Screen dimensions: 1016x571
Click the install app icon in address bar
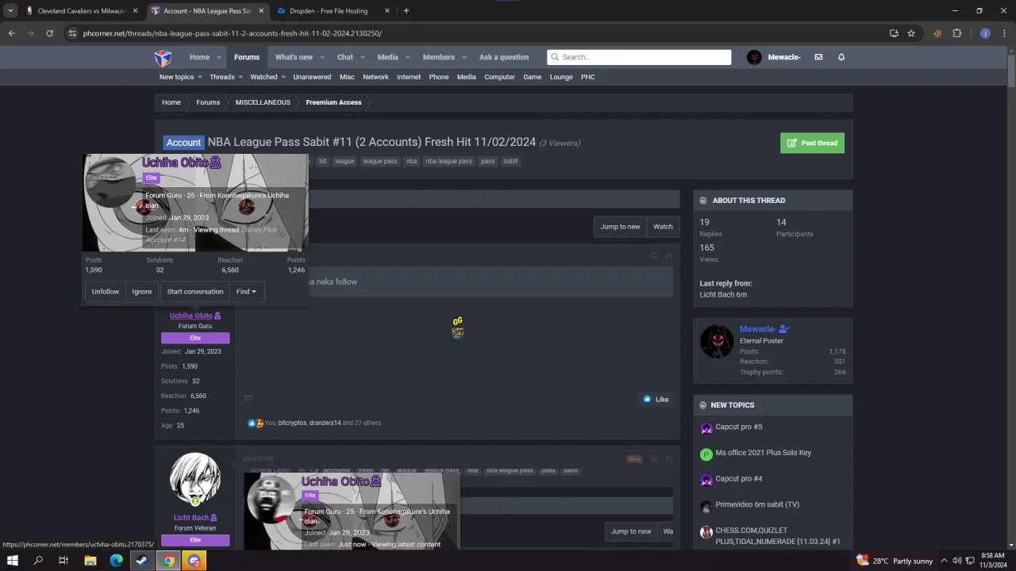(x=894, y=33)
